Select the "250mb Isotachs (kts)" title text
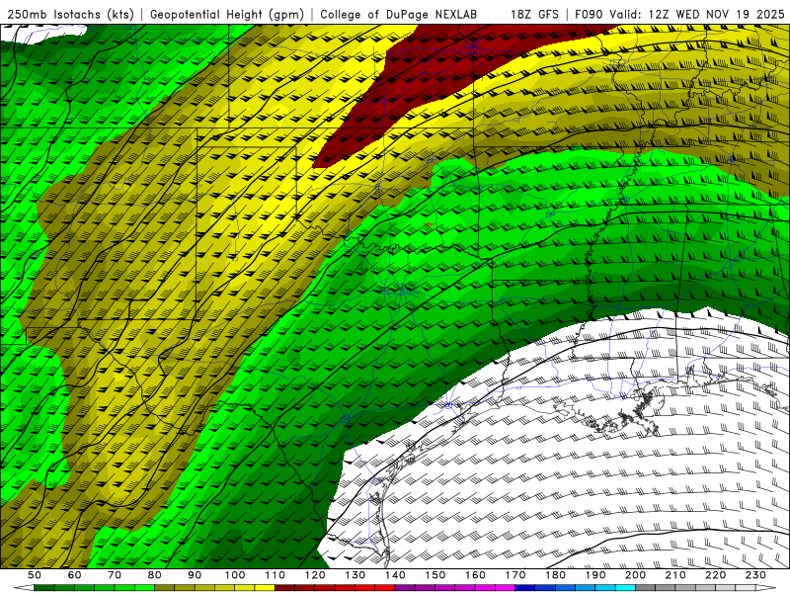The width and height of the screenshot is (790, 593). pyautogui.click(x=71, y=14)
